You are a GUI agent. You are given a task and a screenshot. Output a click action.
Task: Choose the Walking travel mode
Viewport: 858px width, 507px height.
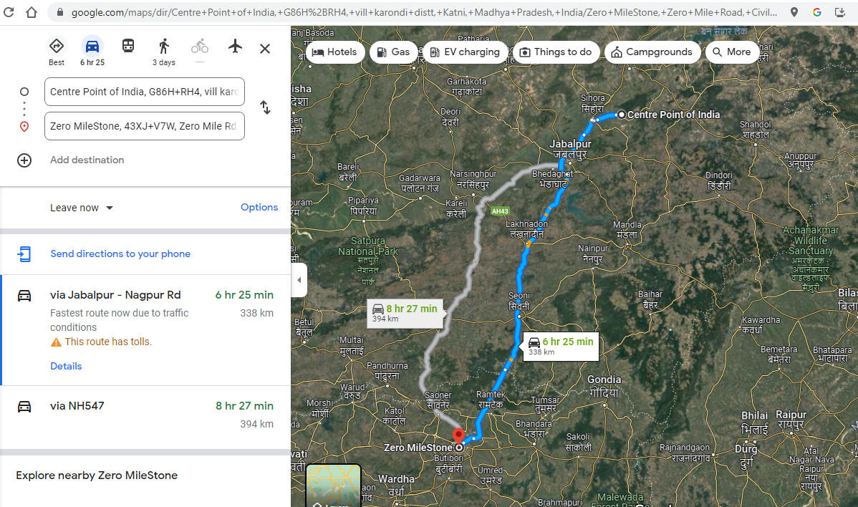[x=163, y=47]
